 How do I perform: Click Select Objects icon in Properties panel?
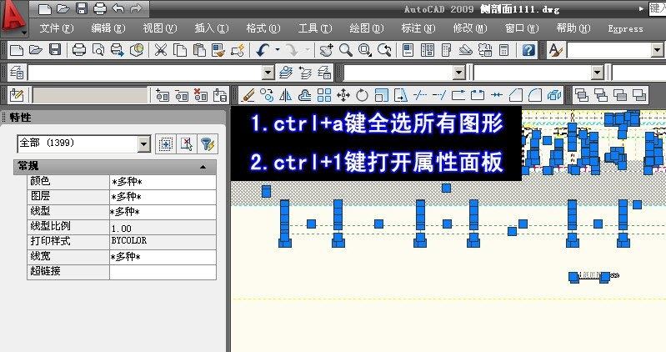187,144
